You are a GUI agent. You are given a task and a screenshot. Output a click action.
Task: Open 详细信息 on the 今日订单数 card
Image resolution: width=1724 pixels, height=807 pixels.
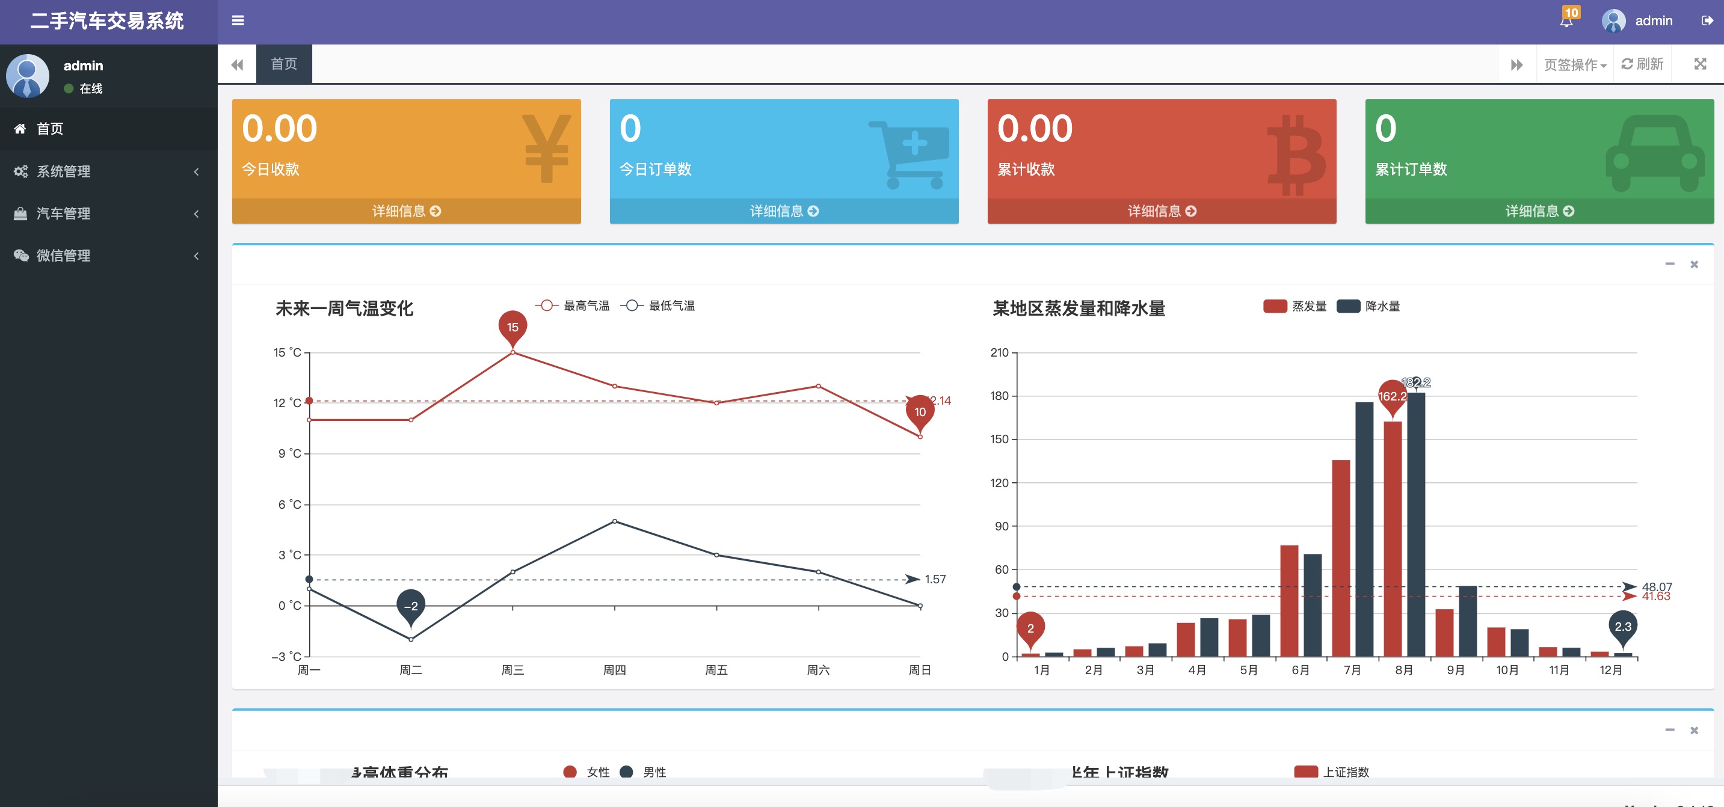pyautogui.click(x=784, y=211)
